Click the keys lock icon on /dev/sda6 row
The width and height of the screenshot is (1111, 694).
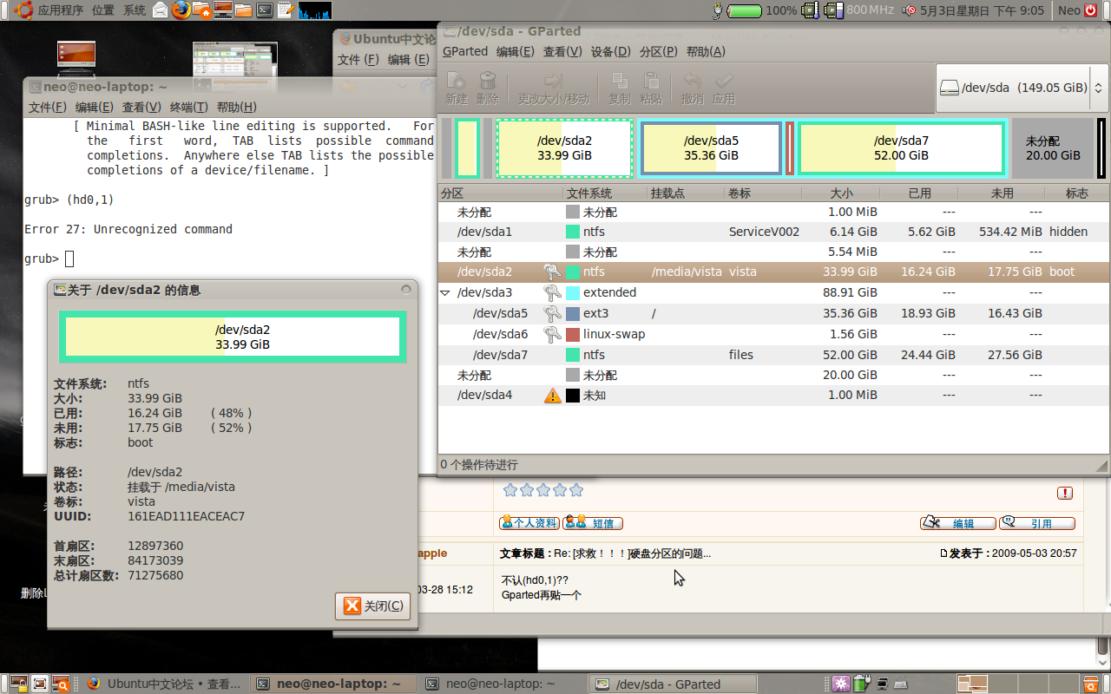pyautogui.click(x=552, y=334)
